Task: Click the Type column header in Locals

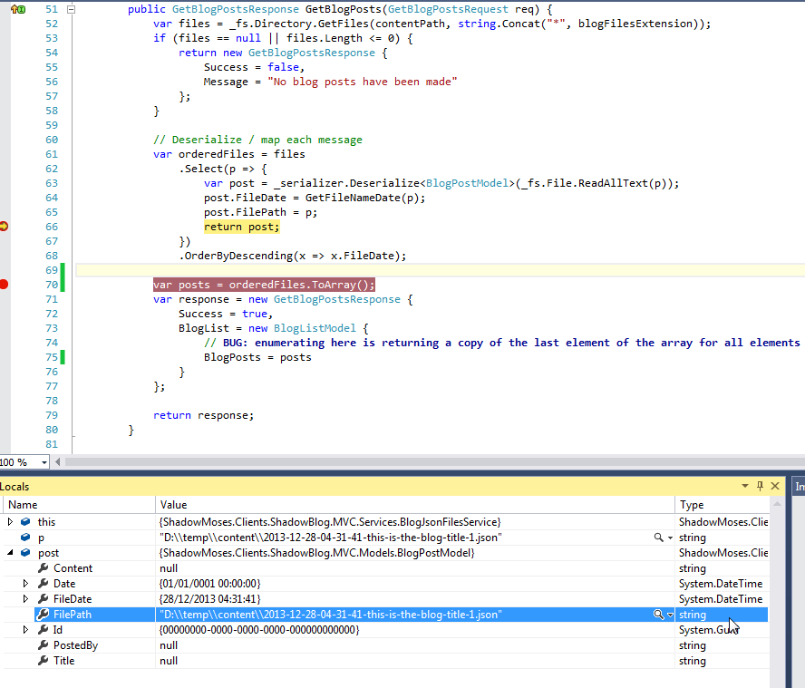Action: pos(722,505)
